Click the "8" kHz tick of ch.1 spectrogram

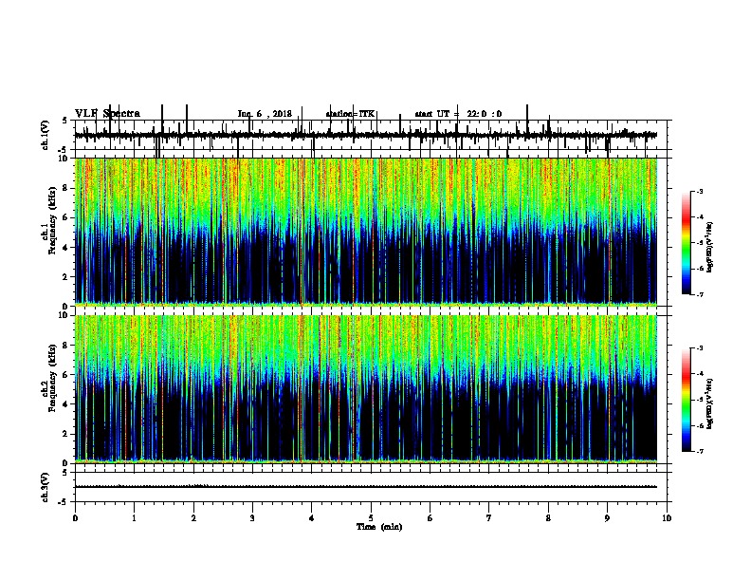pyautogui.click(x=65, y=188)
